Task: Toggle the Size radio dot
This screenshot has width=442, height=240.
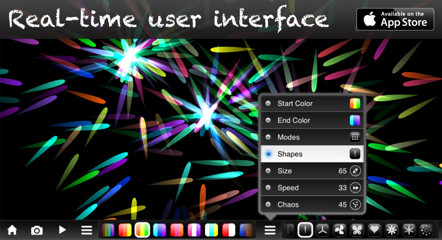Action: pyautogui.click(x=268, y=171)
